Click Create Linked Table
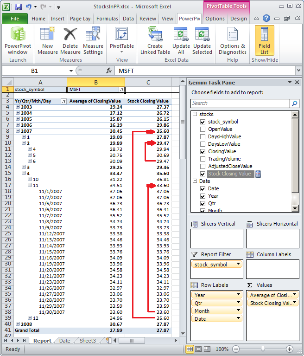This screenshot has height=356, width=304. [x=155, y=41]
